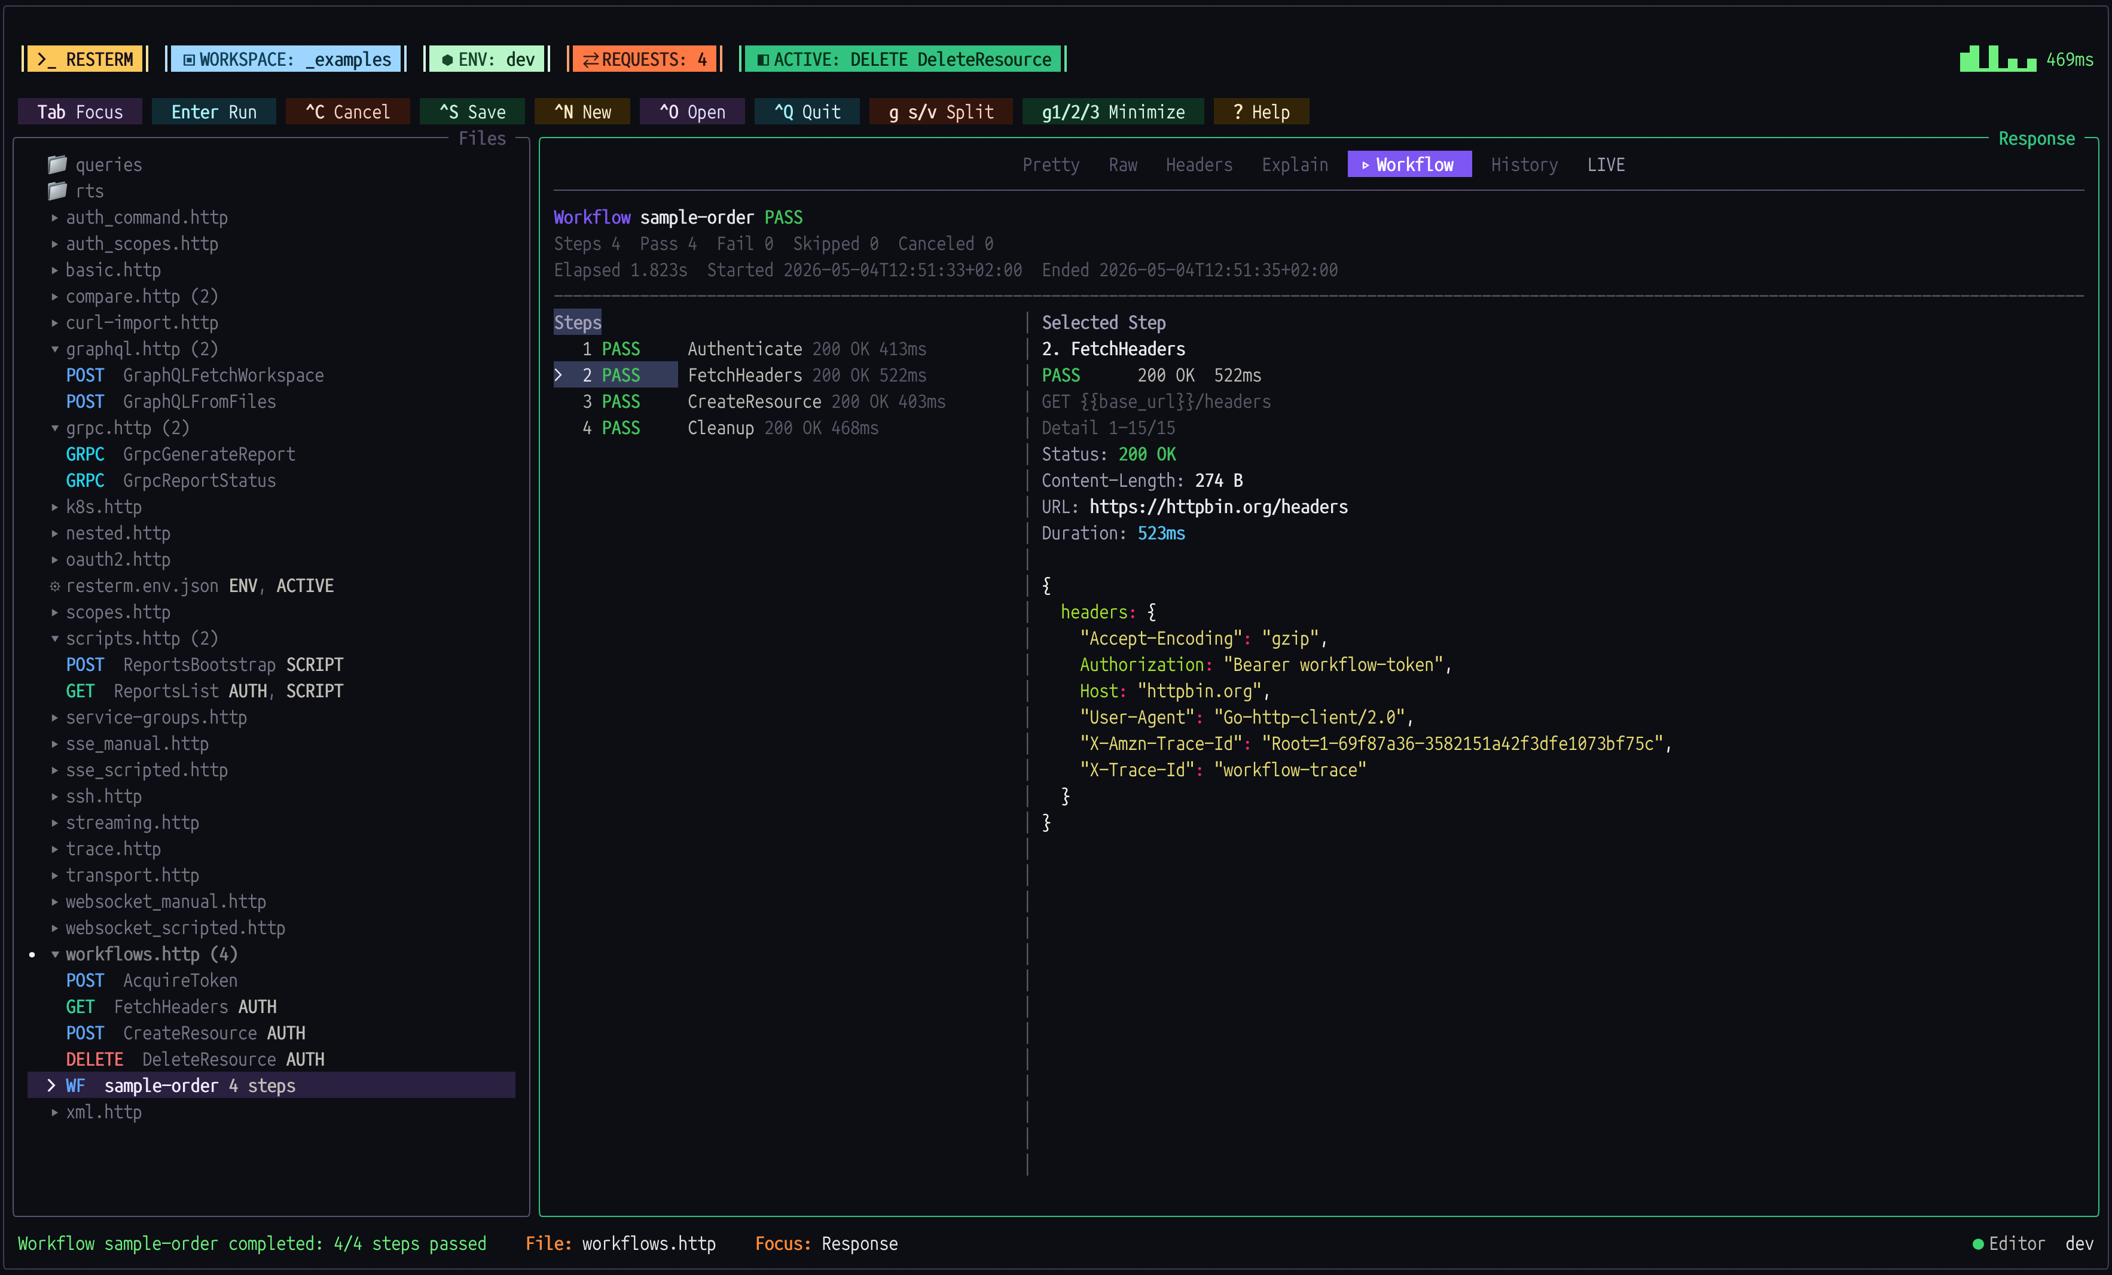Click the Files panel title
Viewport: 2112px width, 1275px height.
tap(482, 139)
